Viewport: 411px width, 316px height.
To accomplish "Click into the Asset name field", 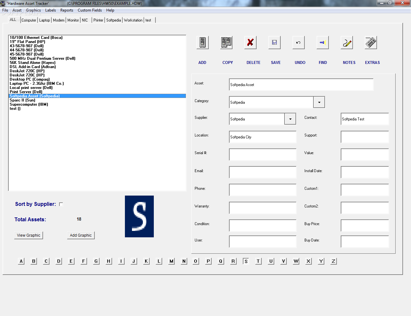I will (301, 85).
